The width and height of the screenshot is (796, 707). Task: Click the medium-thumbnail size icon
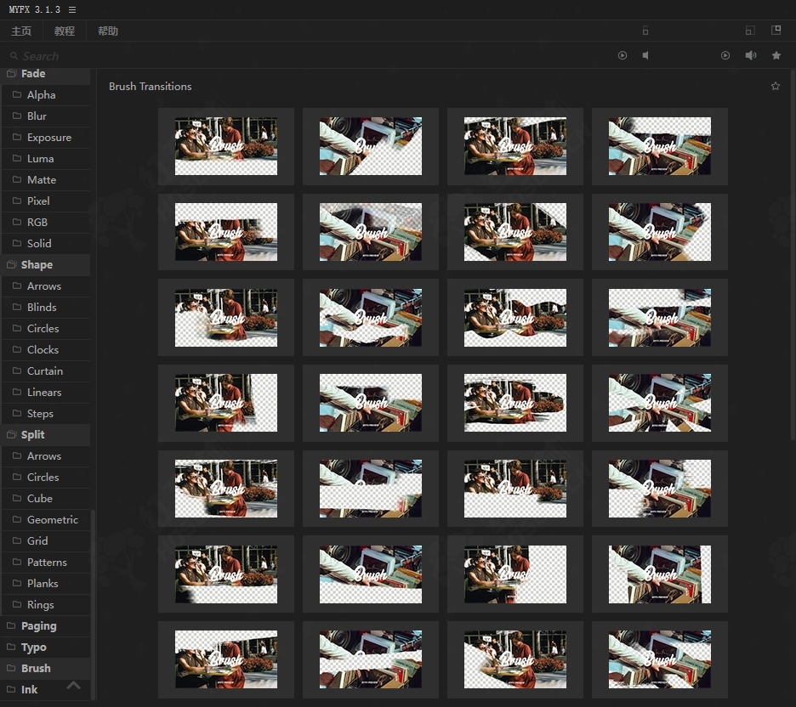pos(749,31)
